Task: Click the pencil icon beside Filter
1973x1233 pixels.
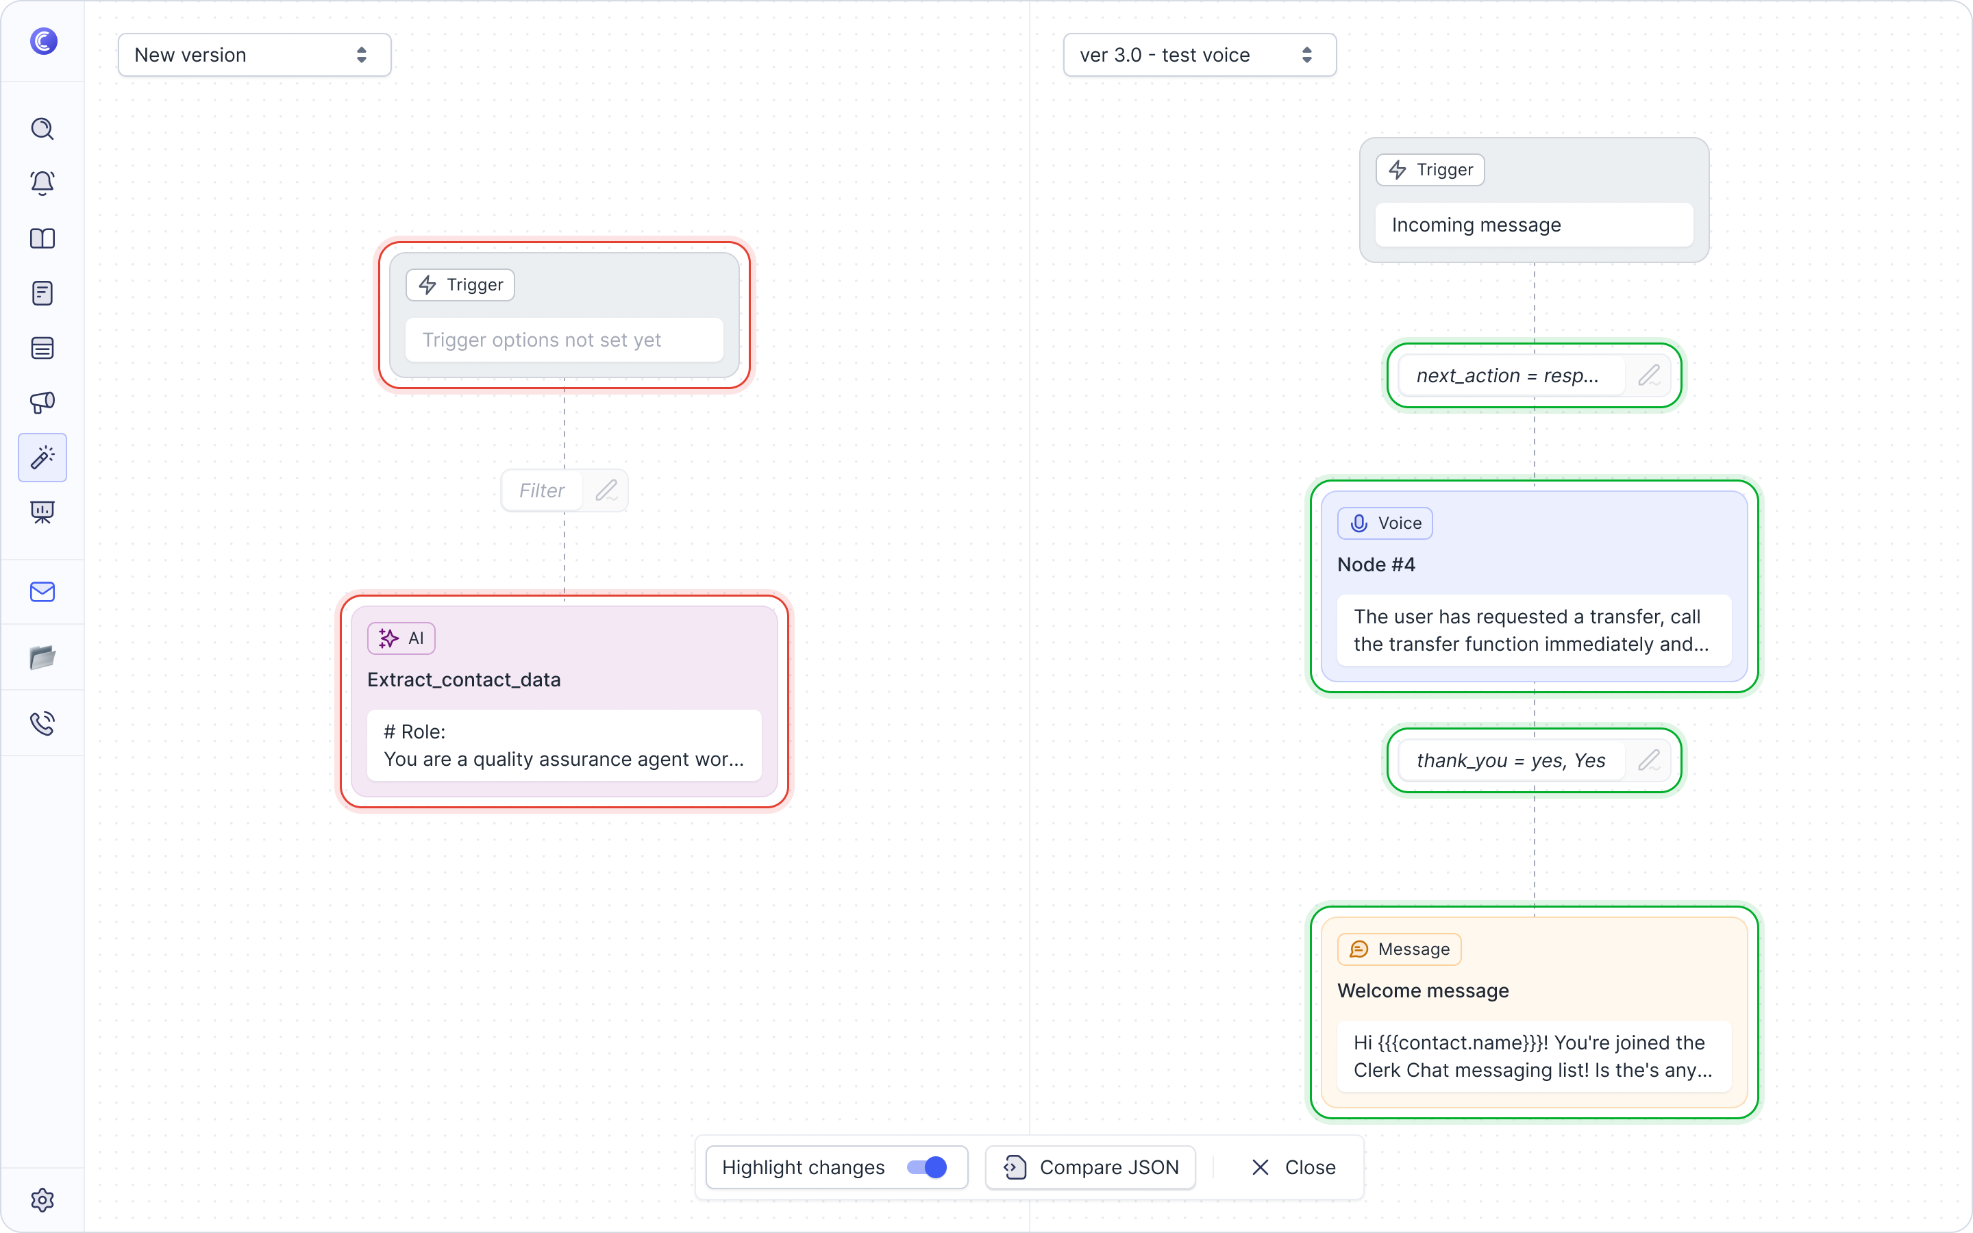Action: (606, 490)
